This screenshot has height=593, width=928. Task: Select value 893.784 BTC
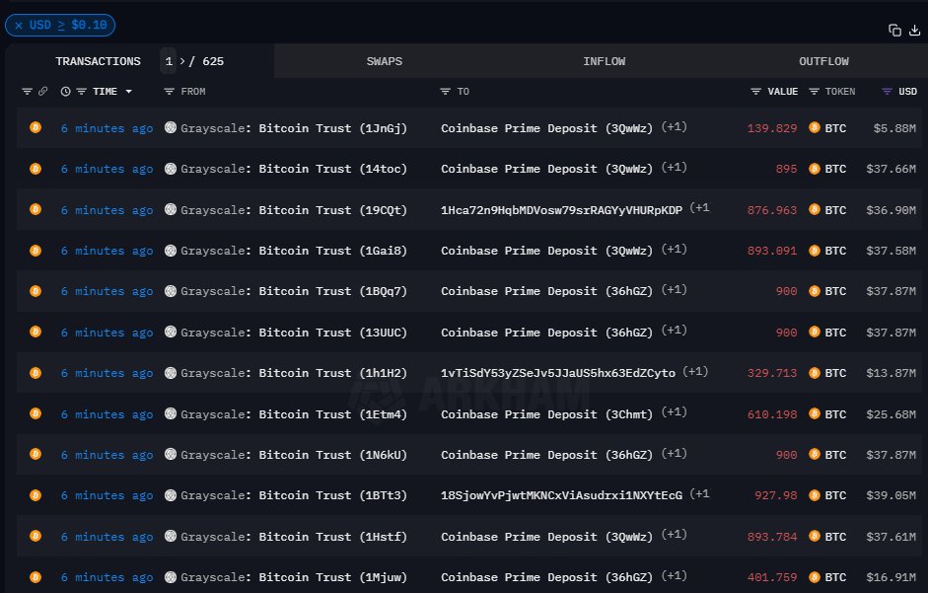772,537
